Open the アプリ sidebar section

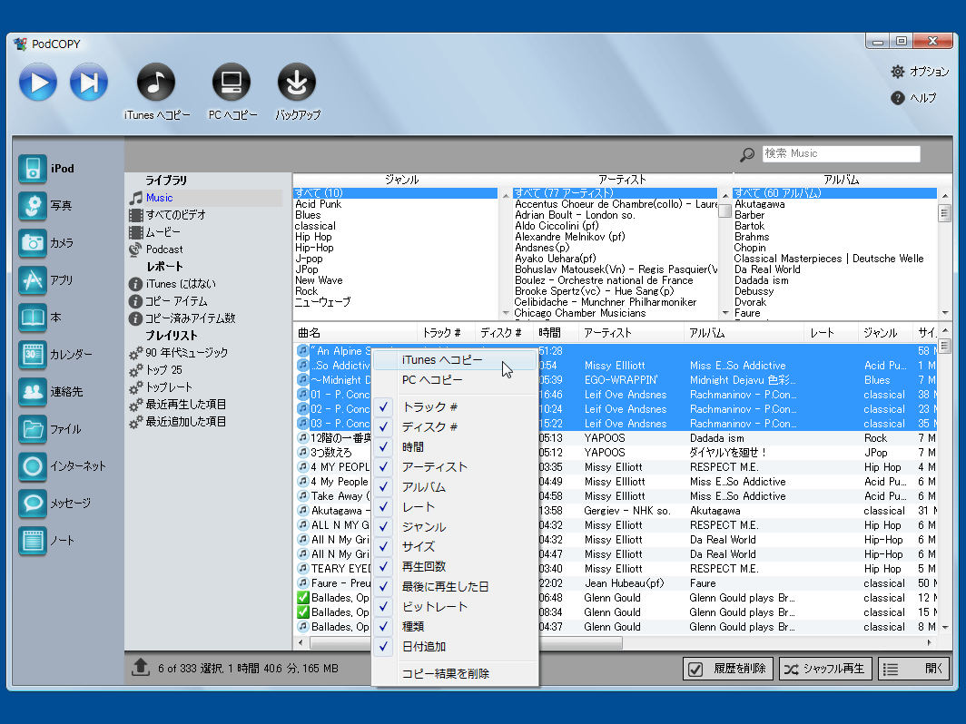pos(33,280)
